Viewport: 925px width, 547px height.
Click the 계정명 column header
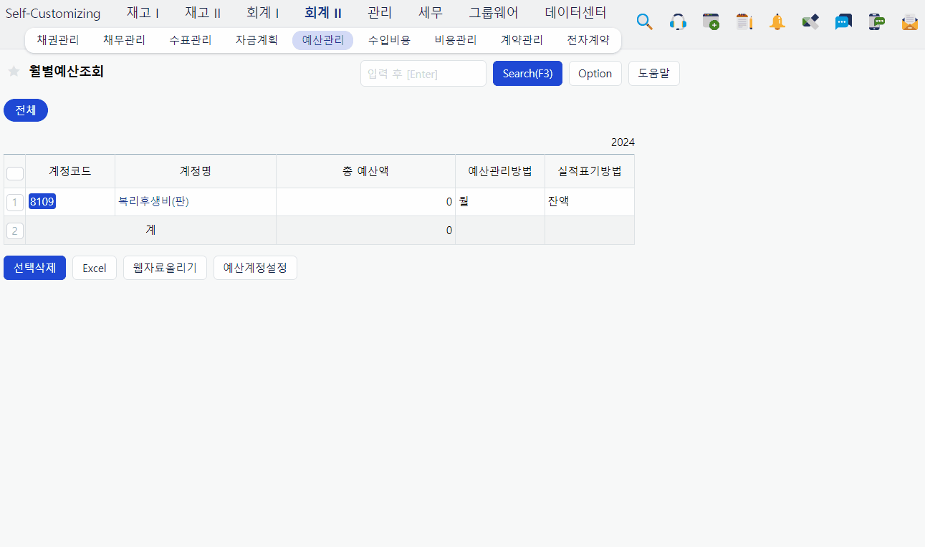[196, 171]
